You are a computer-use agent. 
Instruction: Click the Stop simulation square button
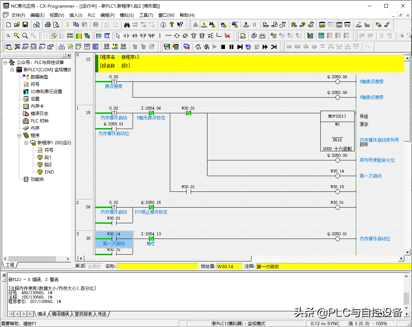[223, 47]
